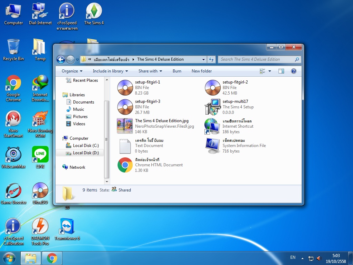Select the setup-fitgirl-1 BIN file
The image size is (353, 265).
125,88
